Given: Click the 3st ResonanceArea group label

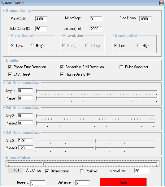Looking at the screenshot, I should click(x=23, y=133).
